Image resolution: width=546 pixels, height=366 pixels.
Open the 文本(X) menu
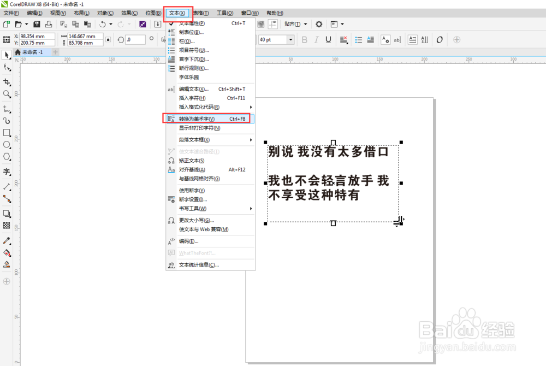coord(177,13)
